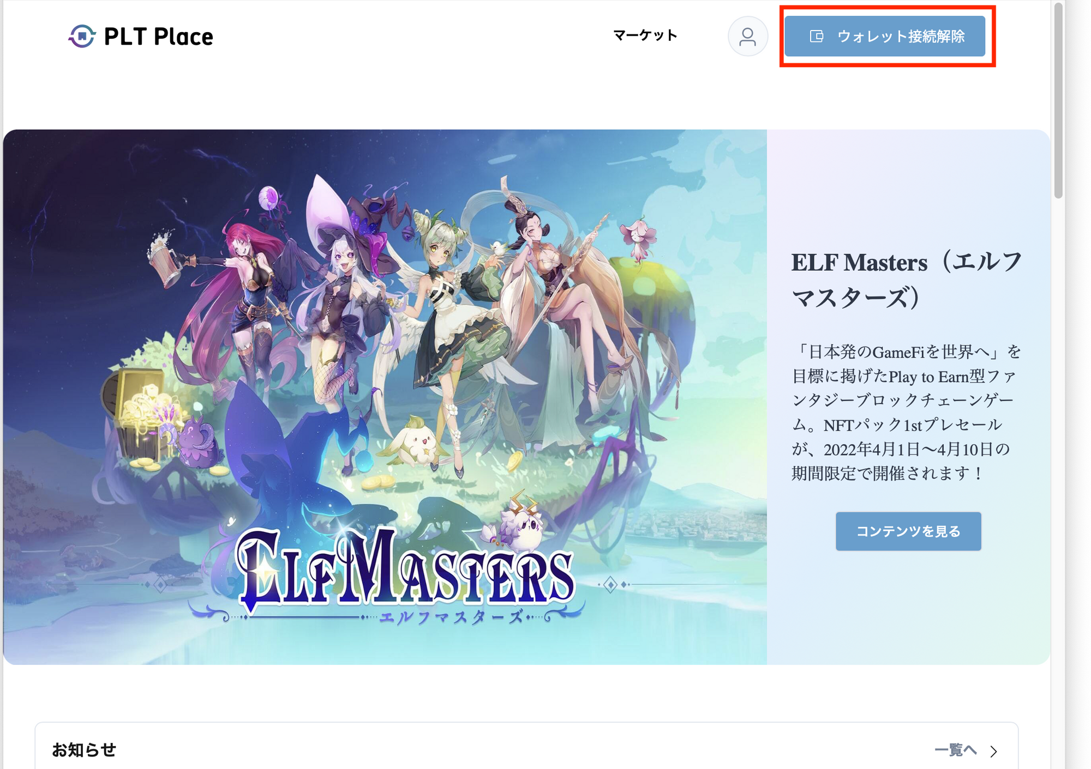The width and height of the screenshot is (1091, 769).
Task: Open the 一覧へ link
Action: [x=955, y=750]
